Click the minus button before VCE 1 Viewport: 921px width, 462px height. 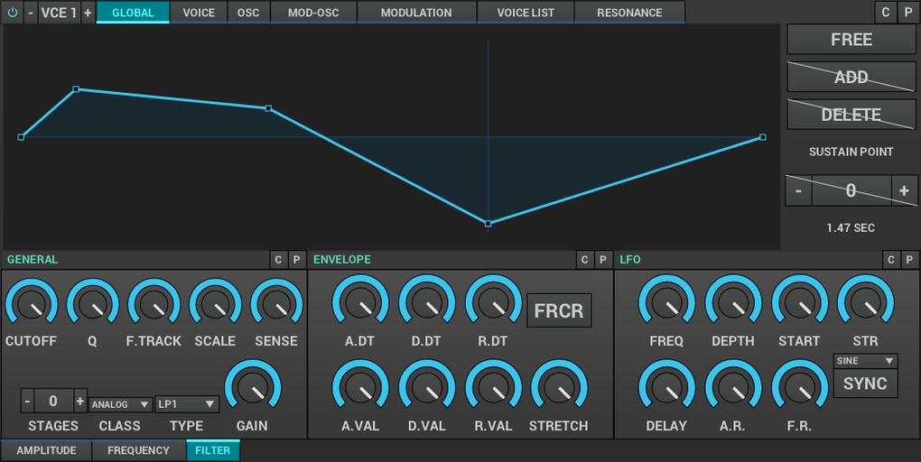(x=31, y=13)
